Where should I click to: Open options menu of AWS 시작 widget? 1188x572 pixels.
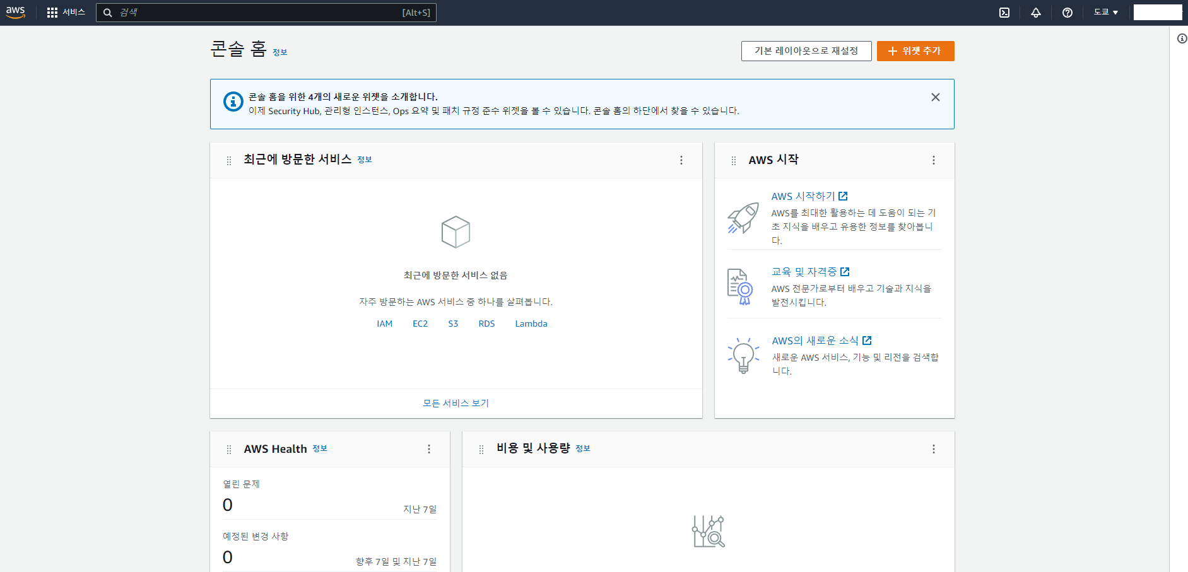coord(934,160)
